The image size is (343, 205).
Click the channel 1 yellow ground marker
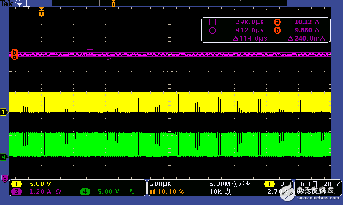point(3,112)
